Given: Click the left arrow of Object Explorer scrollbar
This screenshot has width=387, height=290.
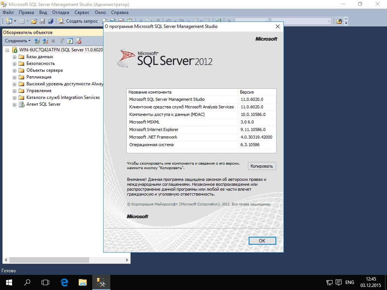Looking at the screenshot, I should click(6, 260).
